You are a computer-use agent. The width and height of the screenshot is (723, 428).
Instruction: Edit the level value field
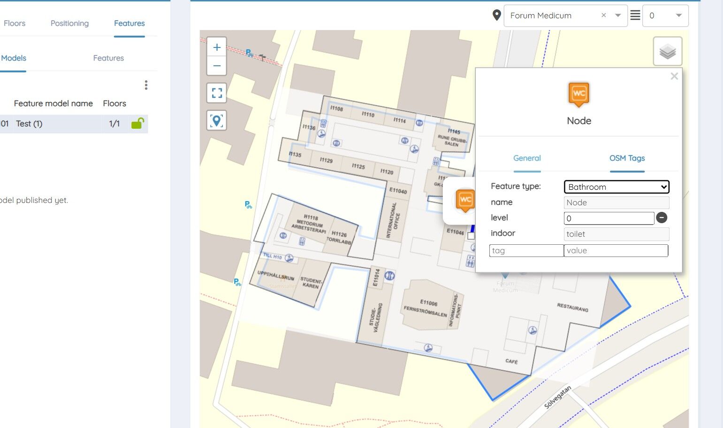coord(609,218)
